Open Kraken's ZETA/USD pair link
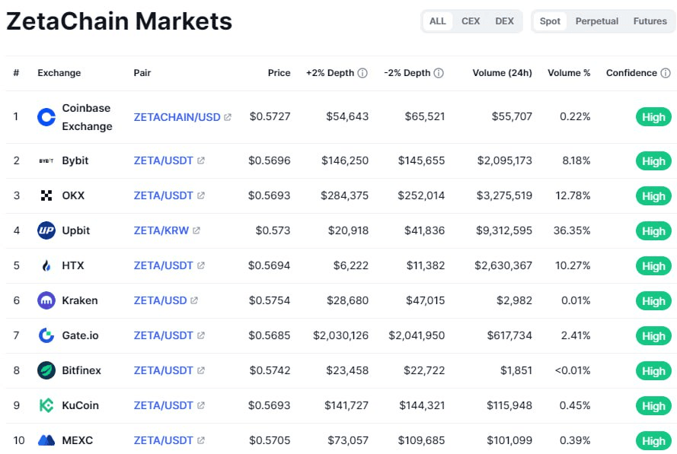 (x=160, y=300)
